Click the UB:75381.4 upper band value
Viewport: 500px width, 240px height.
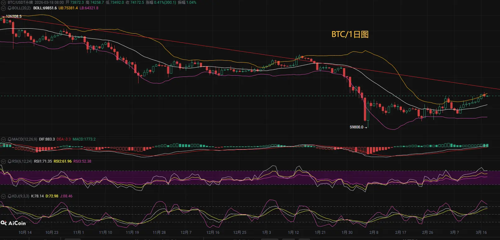pos(68,8)
